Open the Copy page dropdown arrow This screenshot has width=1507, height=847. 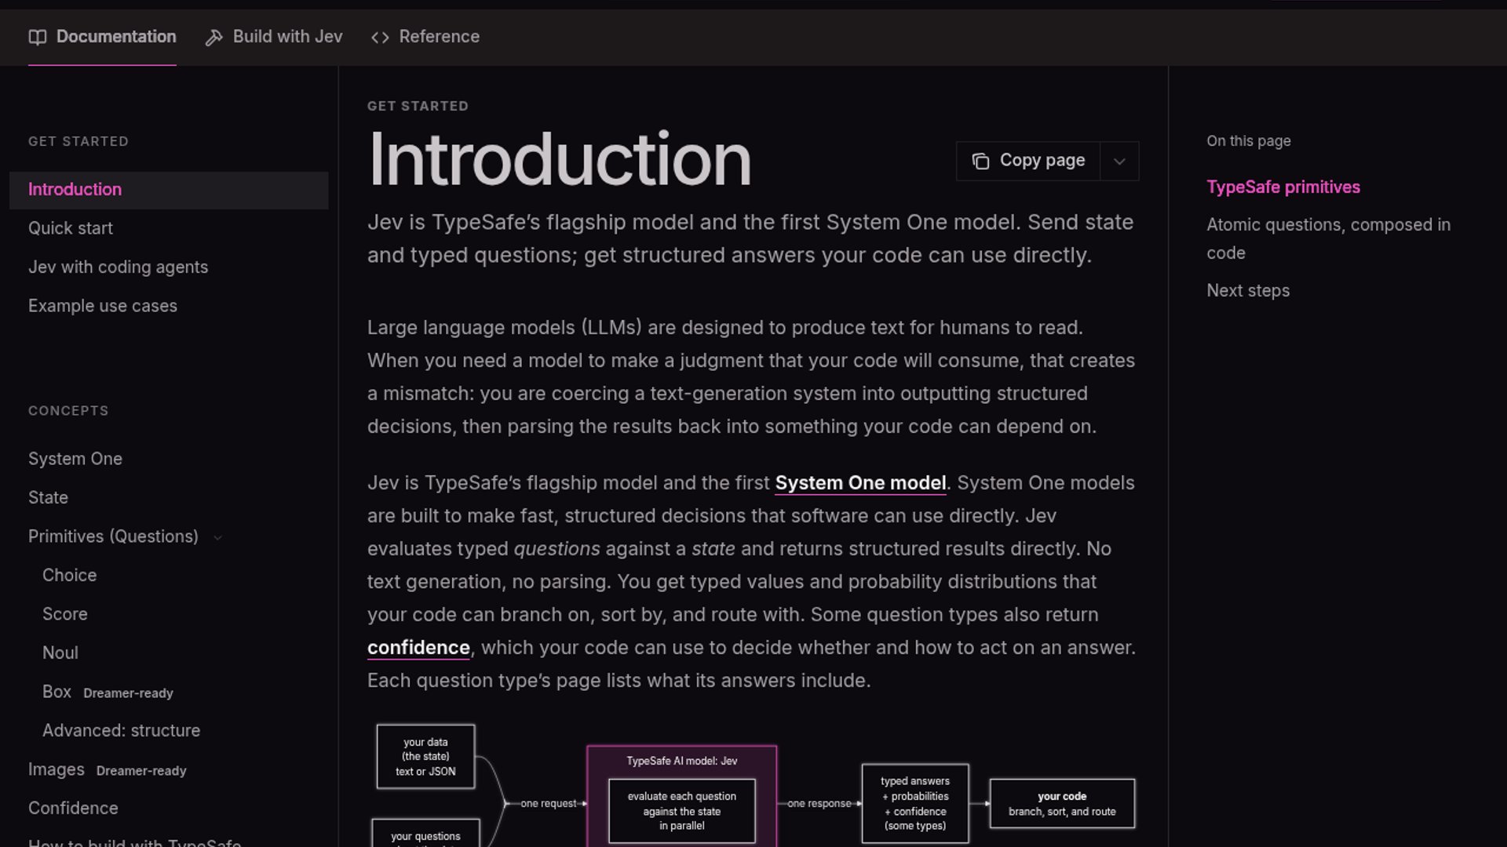1119,161
